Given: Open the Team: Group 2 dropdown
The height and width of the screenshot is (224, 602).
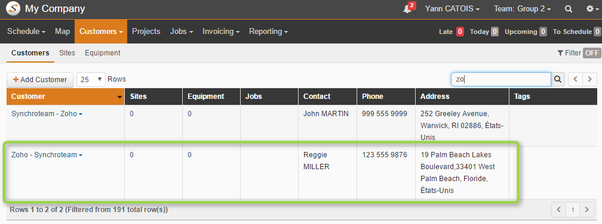Looking at the screenshot, I should click(522, 9).
